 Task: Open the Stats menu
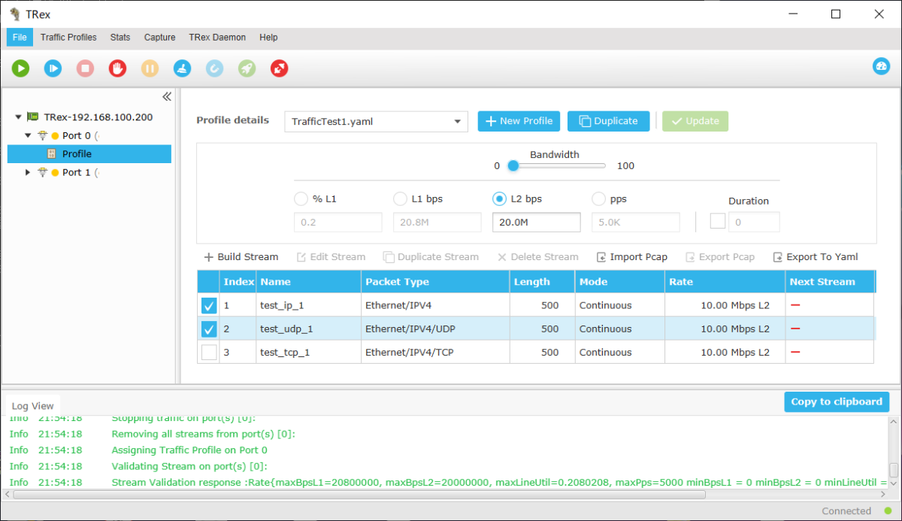tap(120, 38)
